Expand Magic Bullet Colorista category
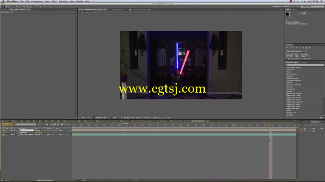Viewport: 325px width, 182px height. [286, 93]
